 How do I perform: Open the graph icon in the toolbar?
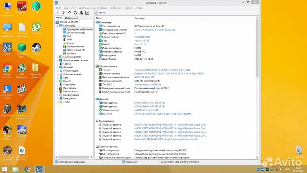pyautogui.click(x=87, y=13)
